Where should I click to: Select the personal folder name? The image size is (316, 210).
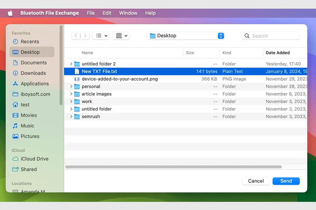click(x=91, y=86)
